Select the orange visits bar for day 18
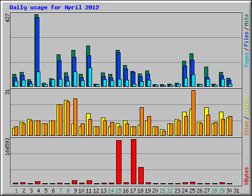Image resolution: width=252 pixels, height=196 pixels. tap(142, 122)
